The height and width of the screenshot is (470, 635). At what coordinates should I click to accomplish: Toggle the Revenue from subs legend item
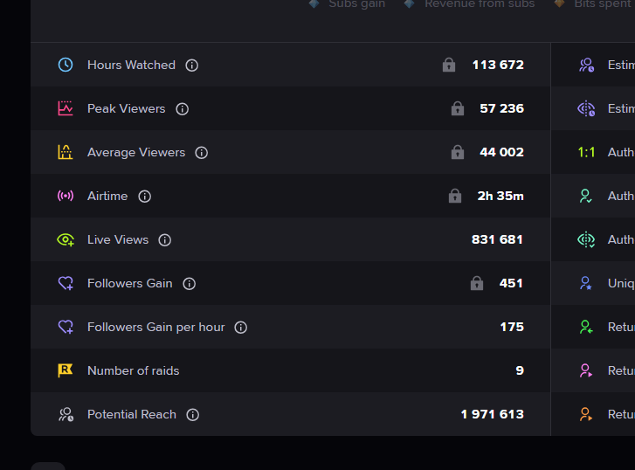(470, 4)
